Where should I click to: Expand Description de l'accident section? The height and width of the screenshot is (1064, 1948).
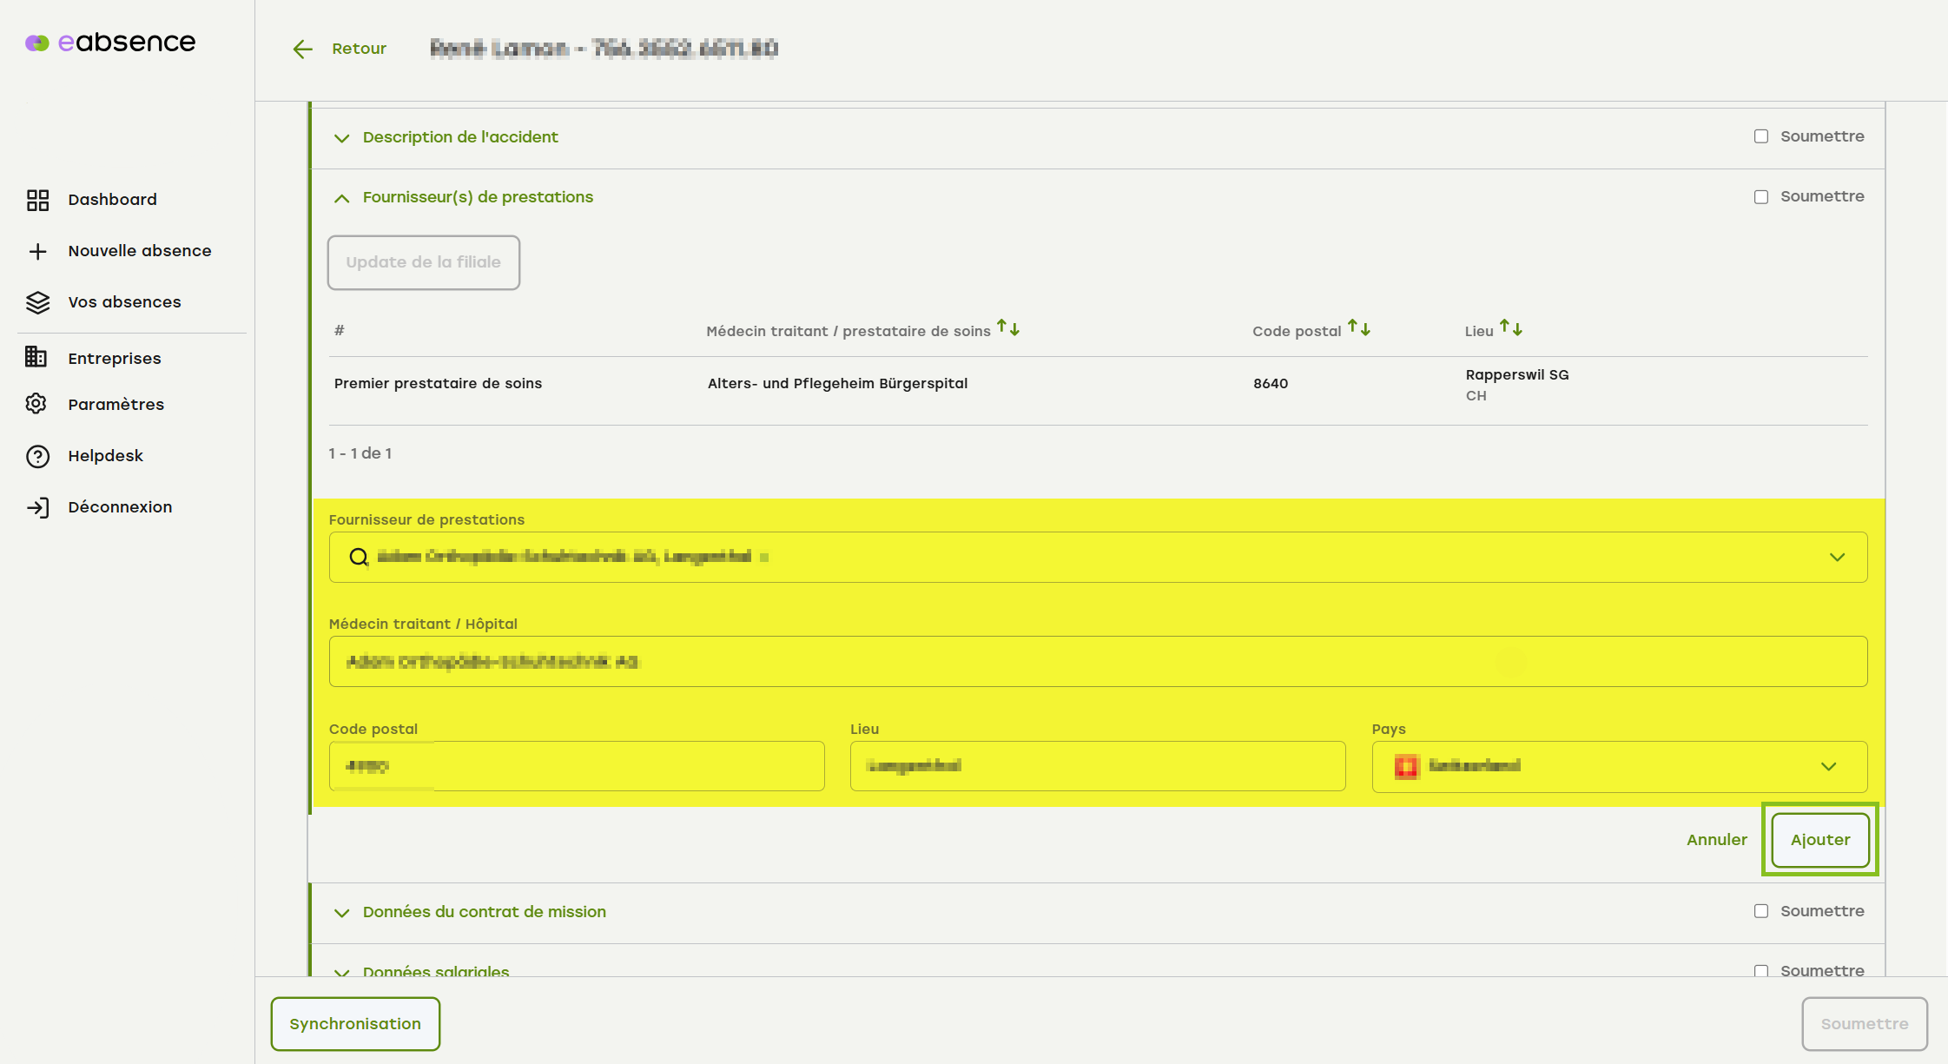pyautogui.click(x=342, y=138)
